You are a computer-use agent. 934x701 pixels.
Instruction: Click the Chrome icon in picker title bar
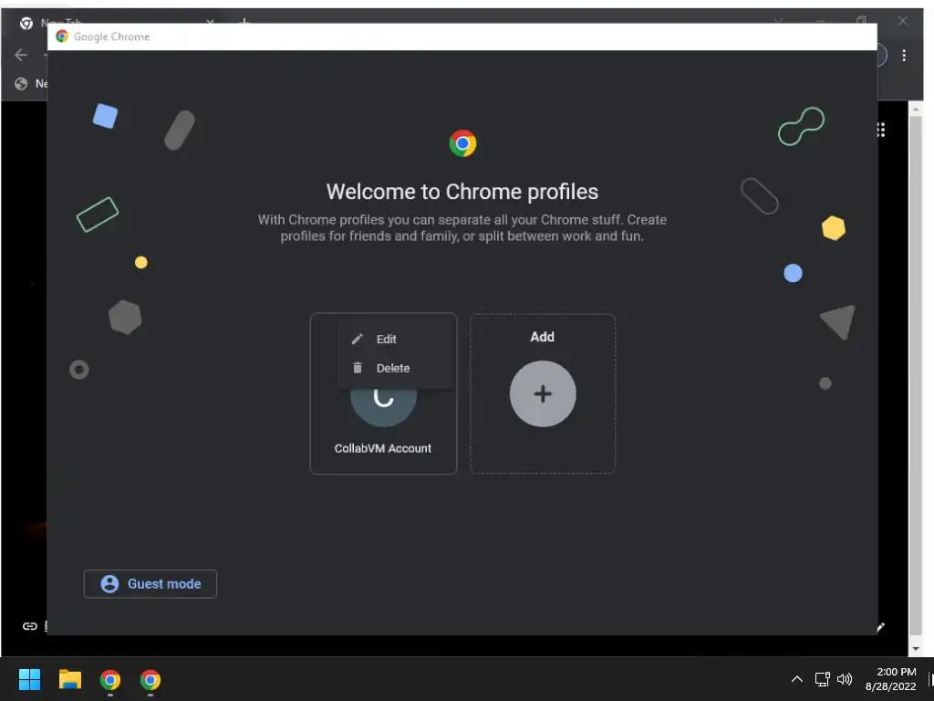pyautogui.click(x=62, y=37)
